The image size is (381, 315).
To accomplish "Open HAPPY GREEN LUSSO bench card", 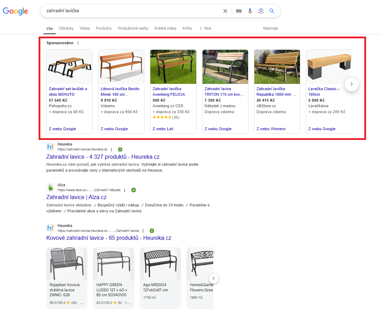I will [113, 278].
